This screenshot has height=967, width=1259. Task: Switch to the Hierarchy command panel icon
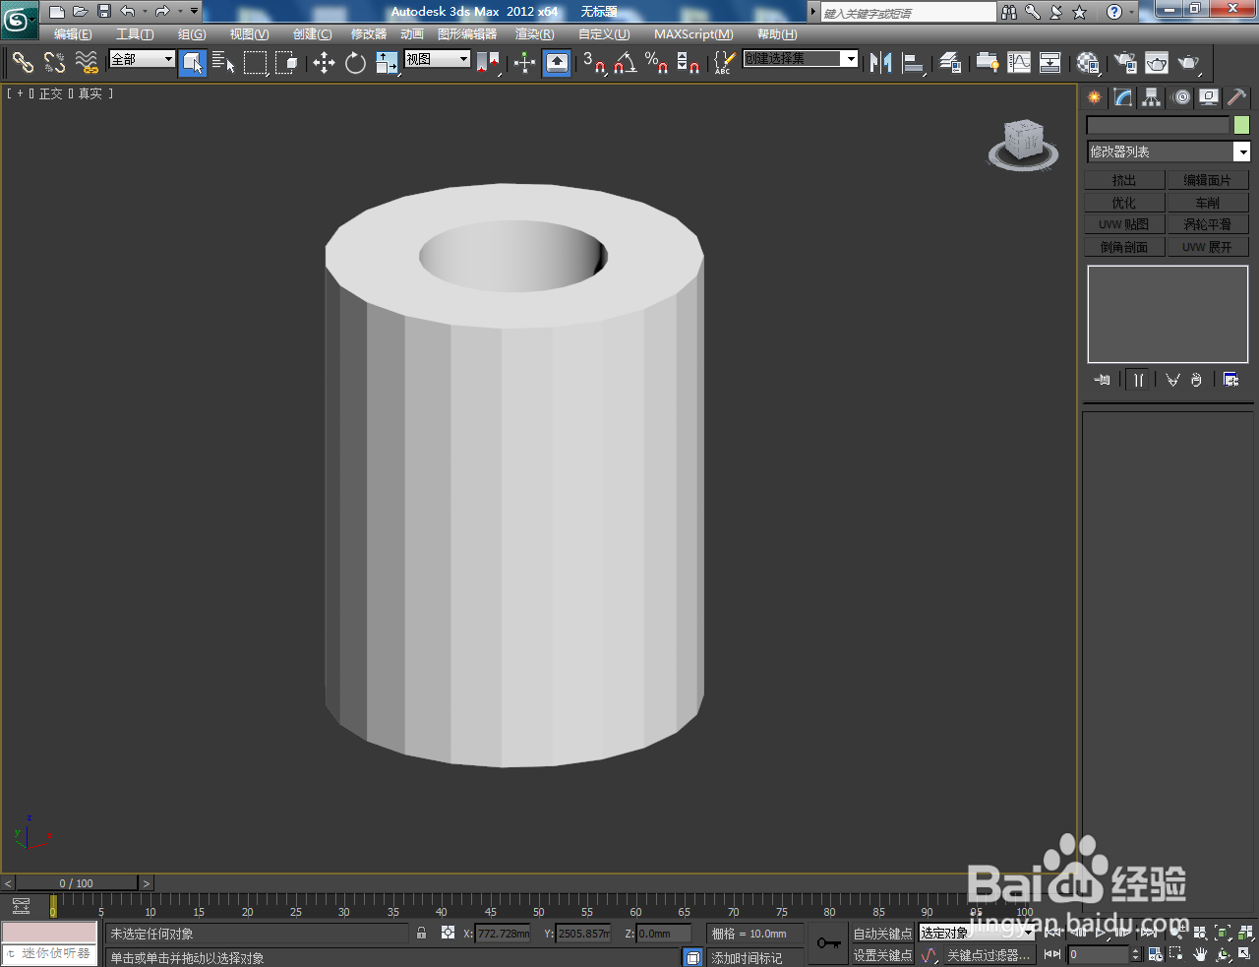click(x=1151, y=96)
